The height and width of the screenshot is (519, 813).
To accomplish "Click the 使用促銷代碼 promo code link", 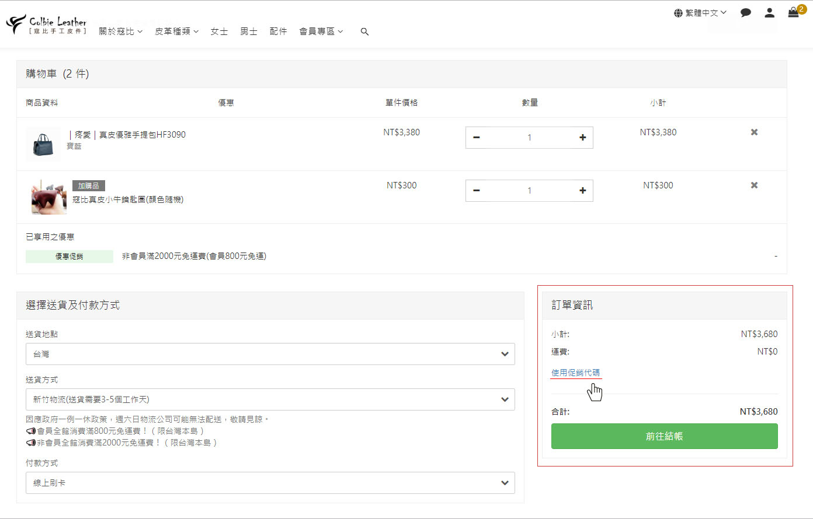I will [575, 373].
